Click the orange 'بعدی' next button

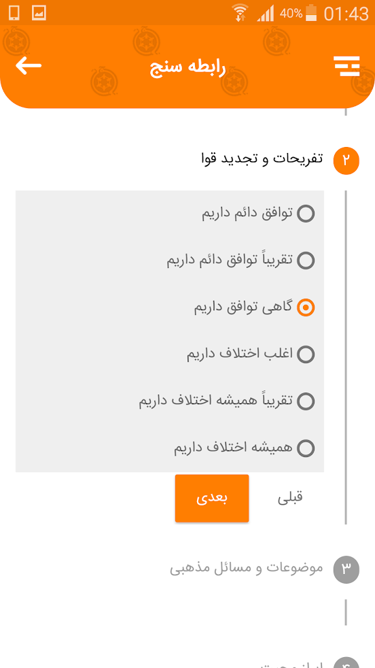(x=212, y=498)
